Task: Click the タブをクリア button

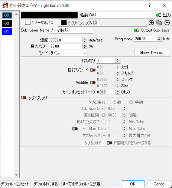Action: click(x=93, y=143)
